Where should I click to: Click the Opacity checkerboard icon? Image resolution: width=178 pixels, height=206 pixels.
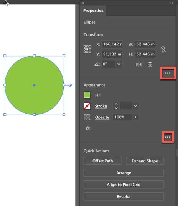pyautogui.click(x=87, y=117)
